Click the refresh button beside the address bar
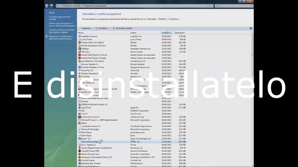This screenshot has height=167, width=298. (x=211, y=6)
